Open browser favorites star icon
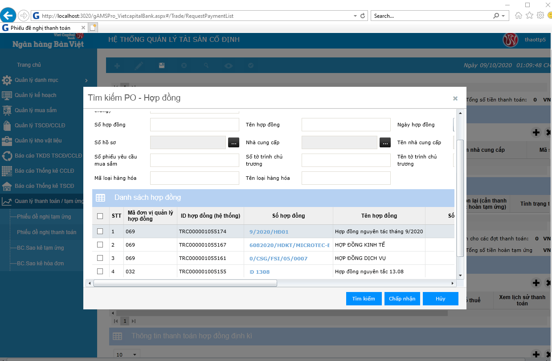 tap(529, 16)
